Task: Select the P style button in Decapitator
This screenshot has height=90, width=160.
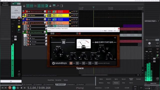Action: click(96, 63)
